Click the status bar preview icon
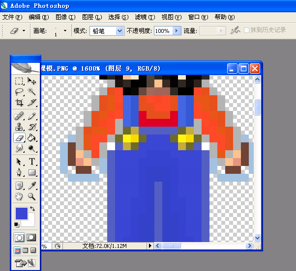The height and width of the screenshot is (271, 296). [58, 246]
